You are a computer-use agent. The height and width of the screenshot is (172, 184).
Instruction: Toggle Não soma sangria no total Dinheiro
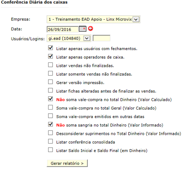tap(51, 124)
